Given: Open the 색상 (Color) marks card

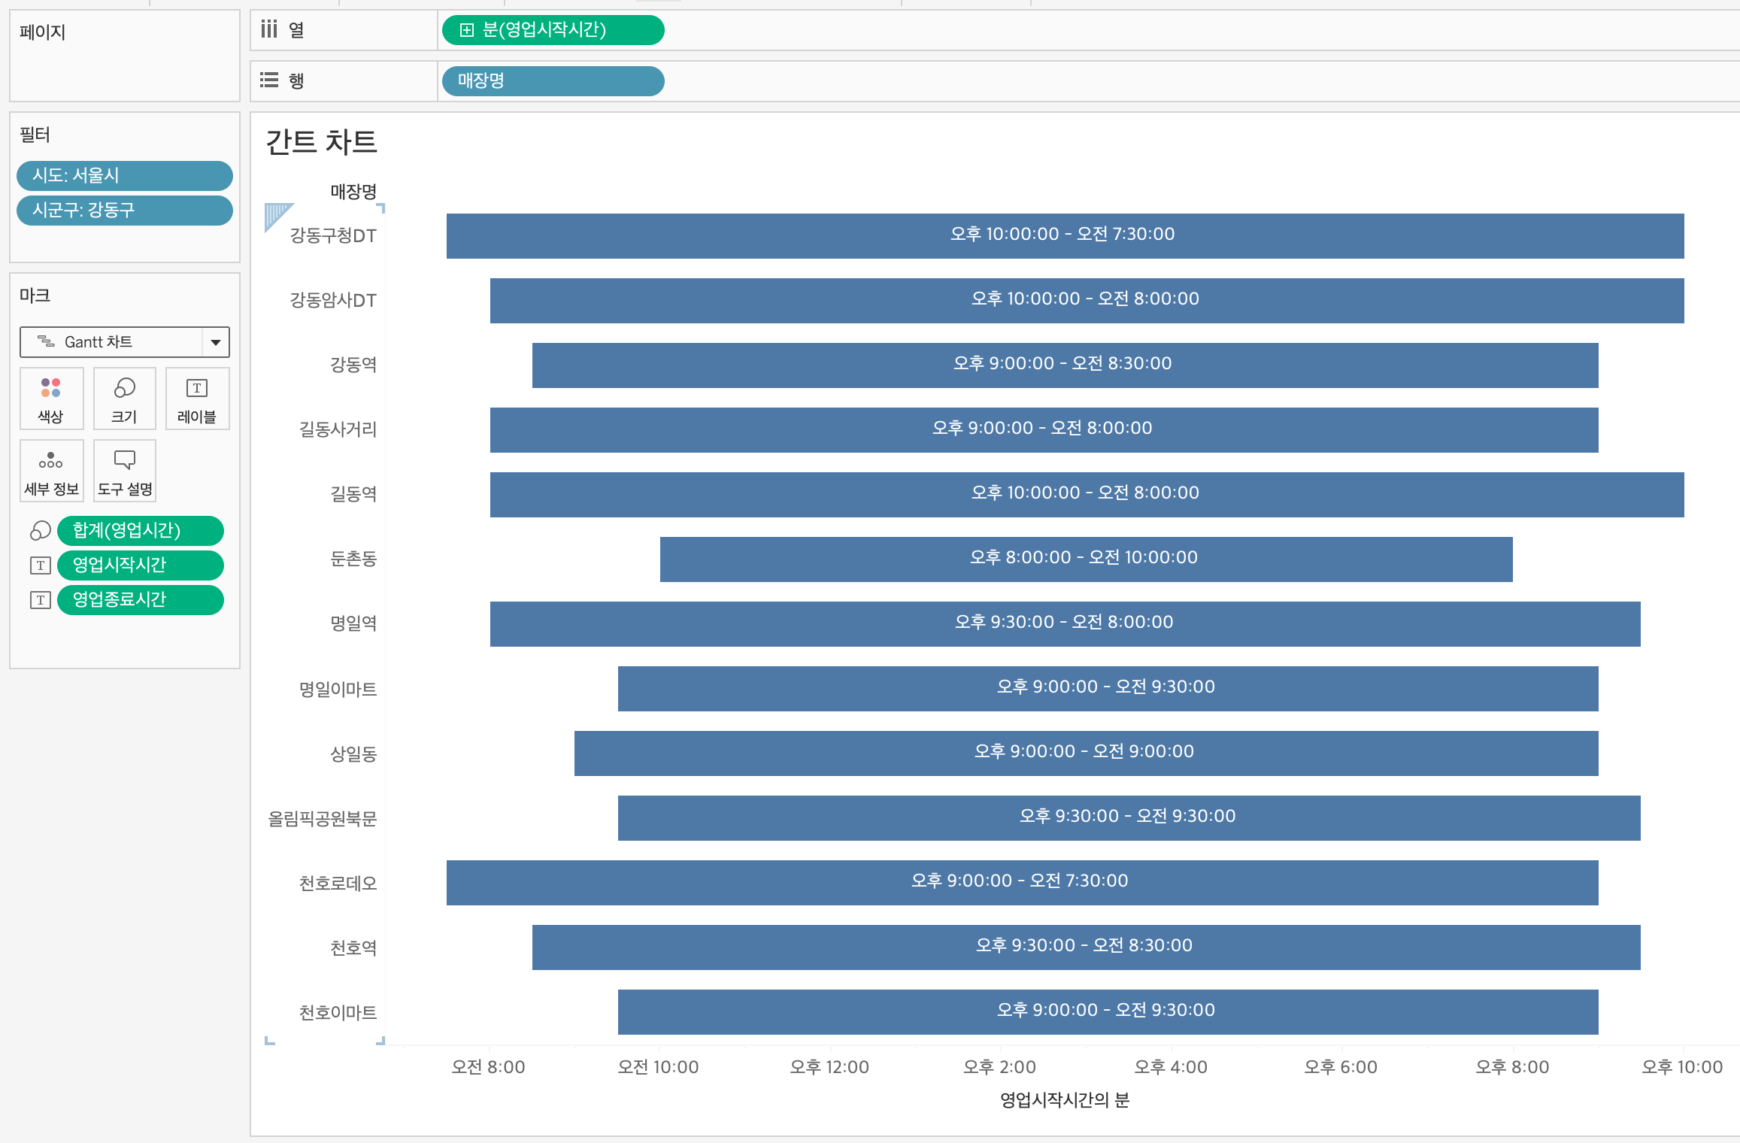Looking at the screenshot, I should click(51, 399).
